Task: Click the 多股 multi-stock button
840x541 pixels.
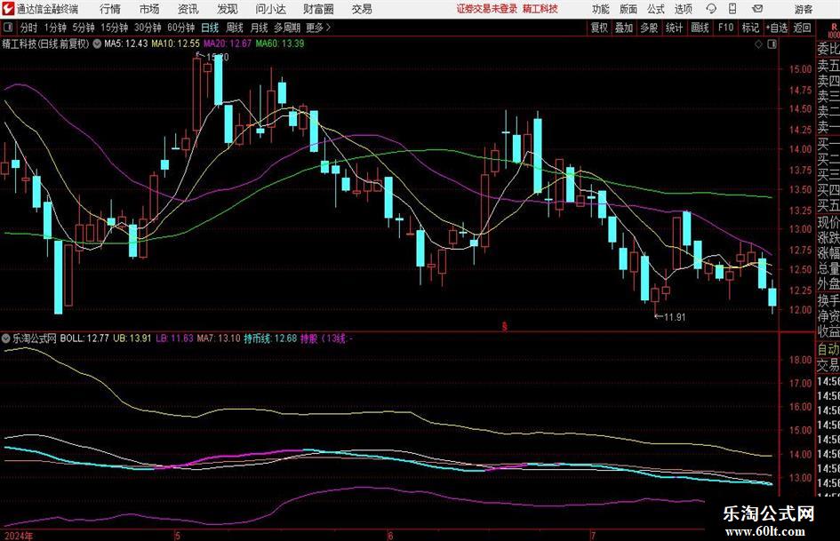Action: tap(649, 28)
